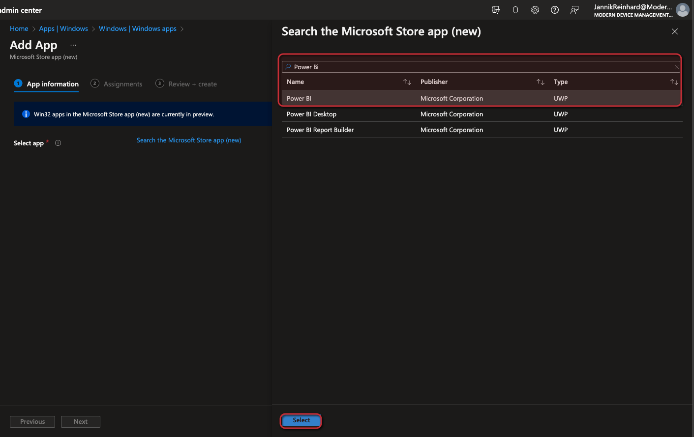Click the Win32 apps preview banner text
Screen dimensions: 694x437
coord(124,114)
